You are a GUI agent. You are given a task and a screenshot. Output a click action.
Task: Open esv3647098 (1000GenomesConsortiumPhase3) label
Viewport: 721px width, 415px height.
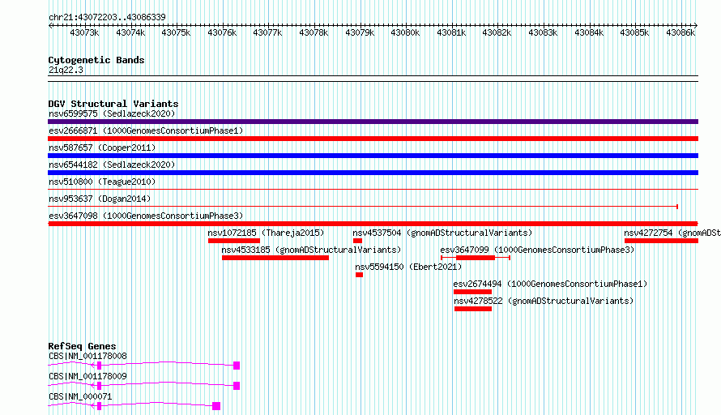point(146,216)
